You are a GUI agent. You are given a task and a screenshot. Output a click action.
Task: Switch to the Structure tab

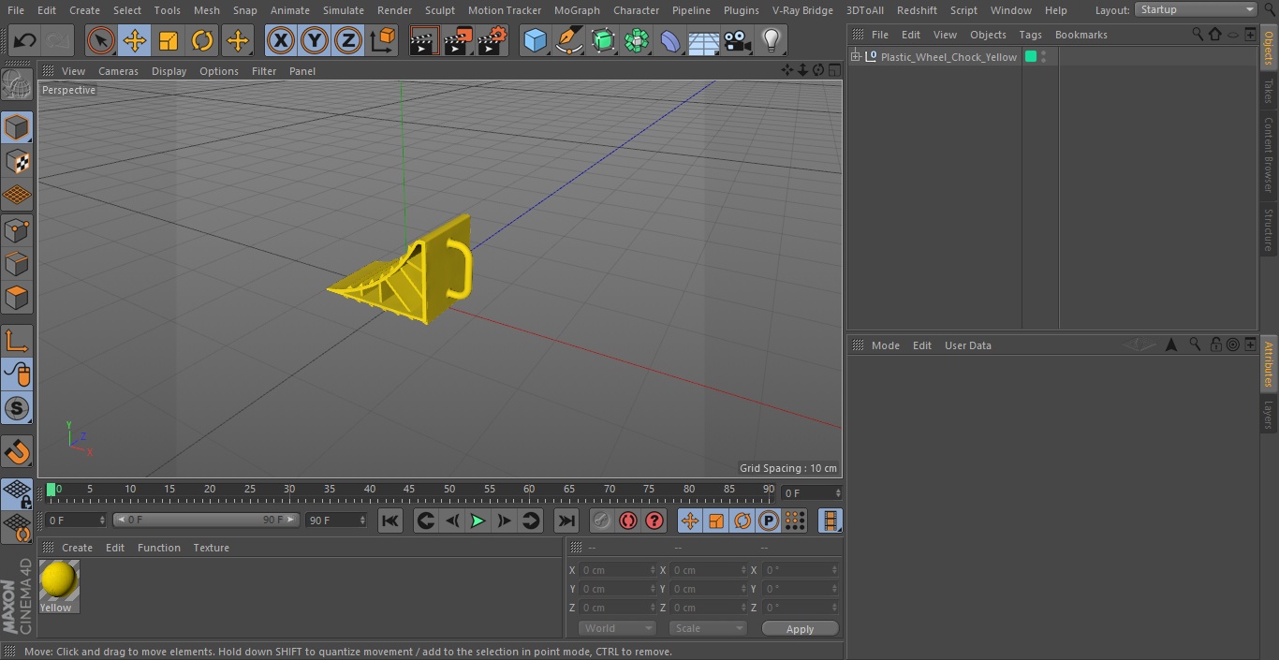(x=1269, y=230)
